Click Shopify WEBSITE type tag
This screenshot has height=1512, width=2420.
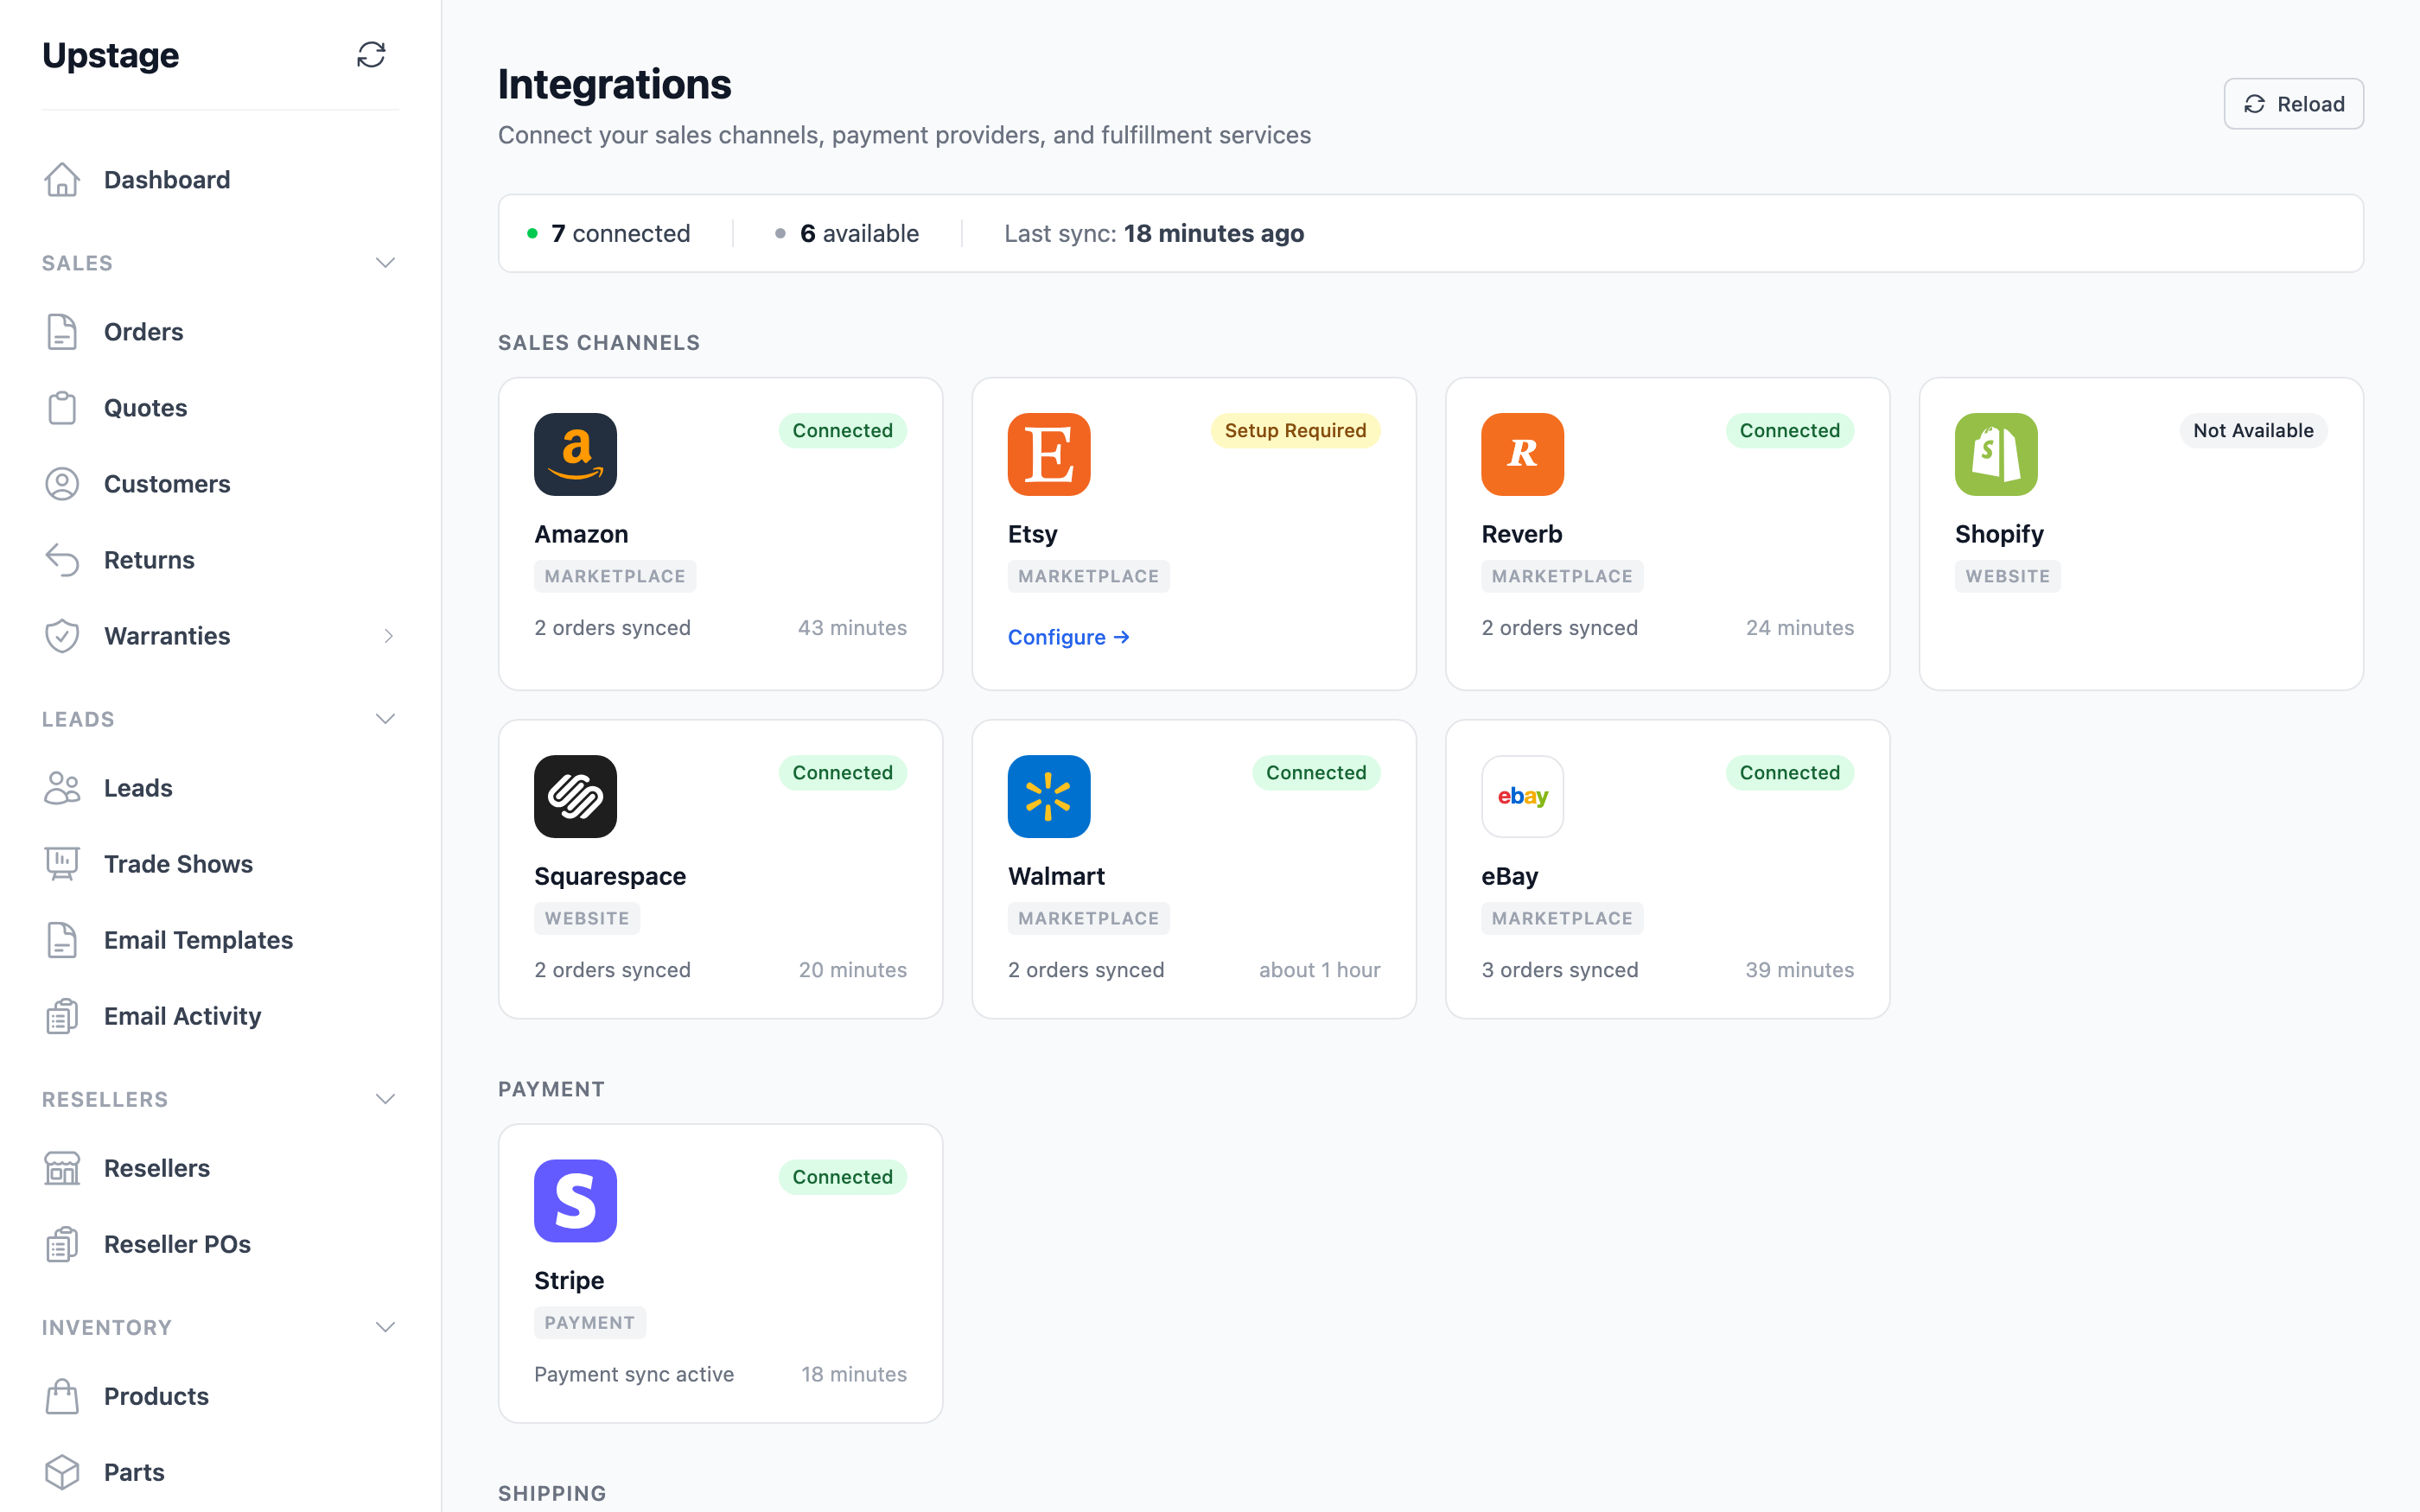(2007, 576)
